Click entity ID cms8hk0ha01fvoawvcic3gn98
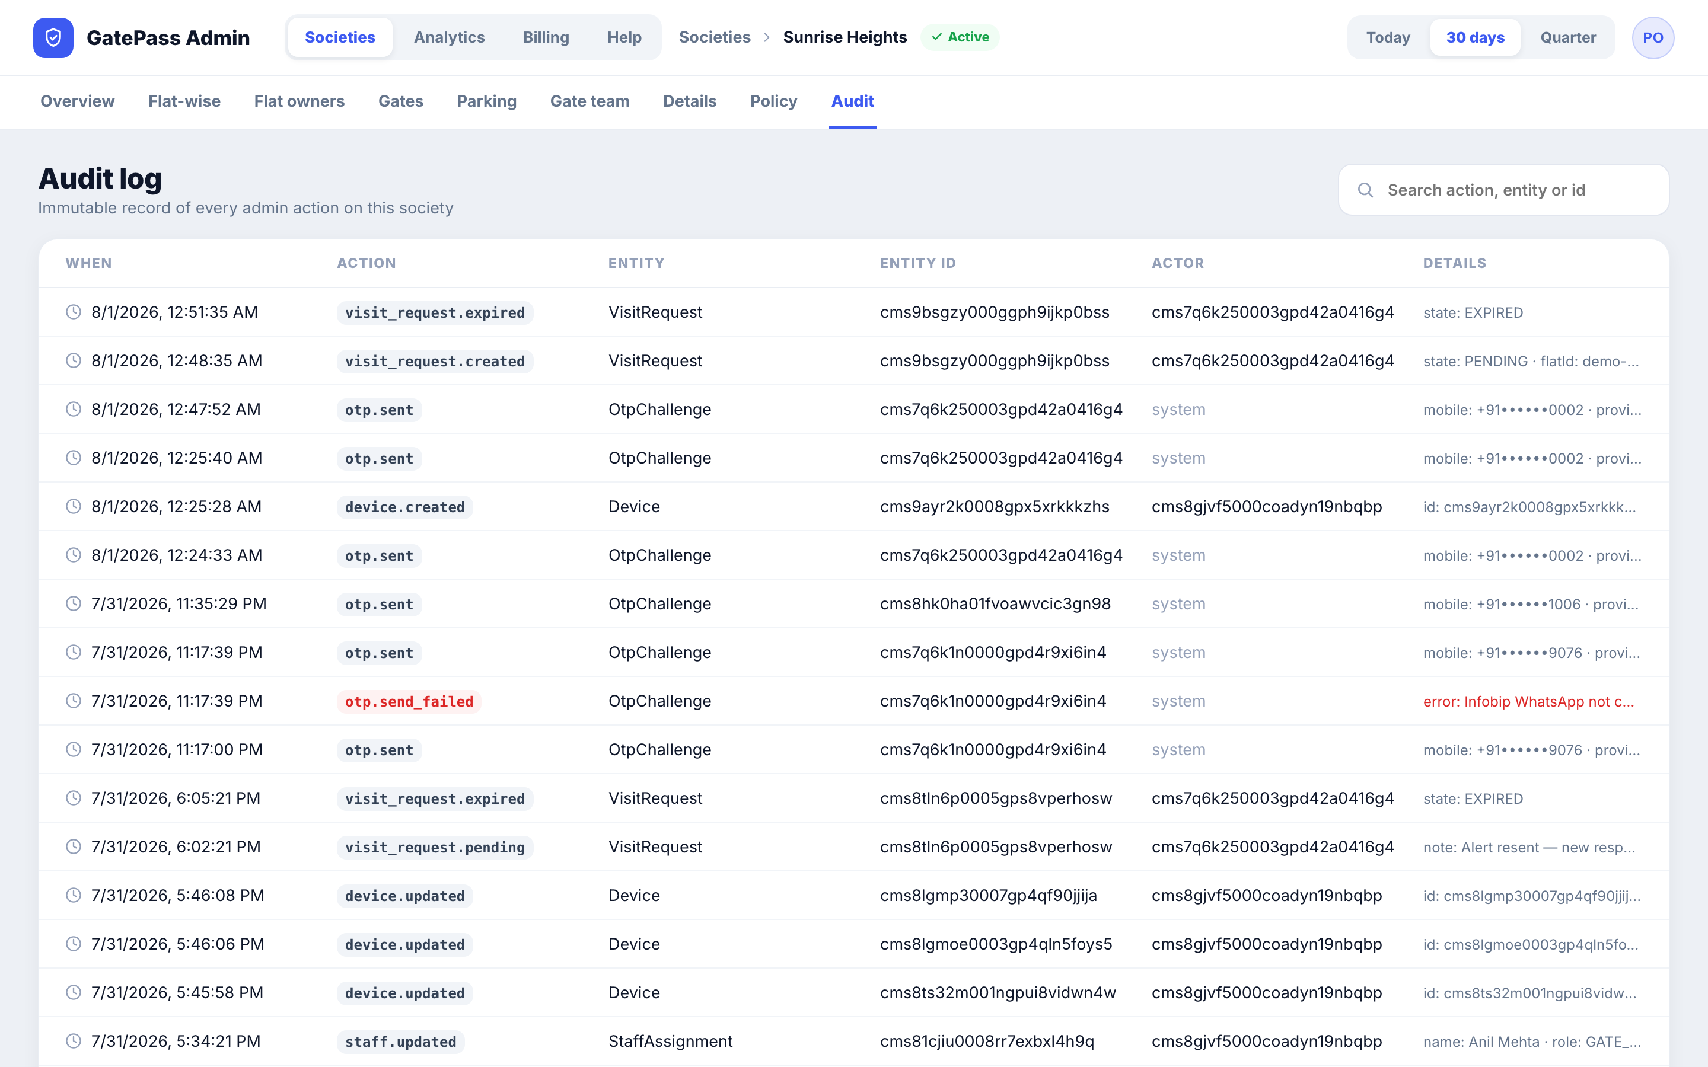The height and width of the screenshot is (1067, 1708). click(x=995, y=604)
